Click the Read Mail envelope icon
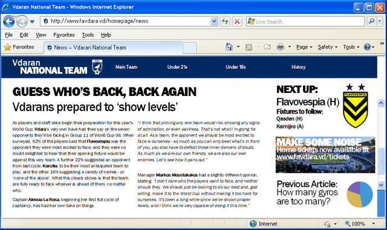Image resolution: width=387 pixels, height=230 pixels. tap(267, 47)
